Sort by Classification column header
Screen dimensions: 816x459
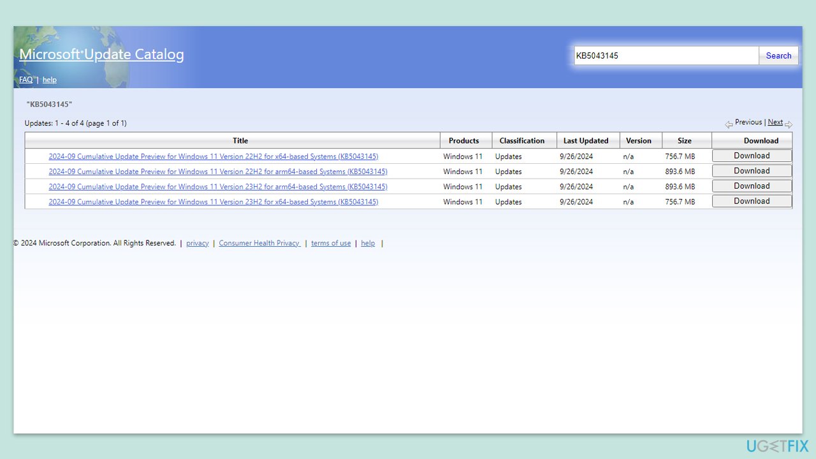point(522,141)
